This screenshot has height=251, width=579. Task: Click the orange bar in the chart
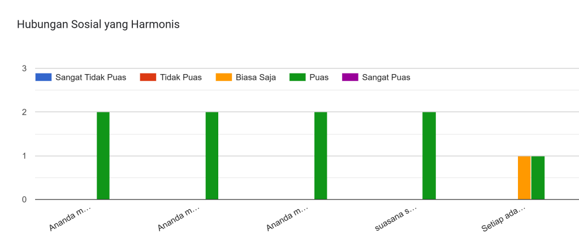coord(524,178)
